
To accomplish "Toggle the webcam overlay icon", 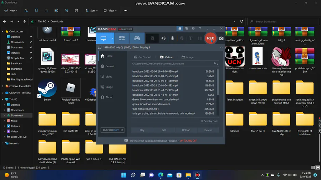I will (x=152, y=38).
